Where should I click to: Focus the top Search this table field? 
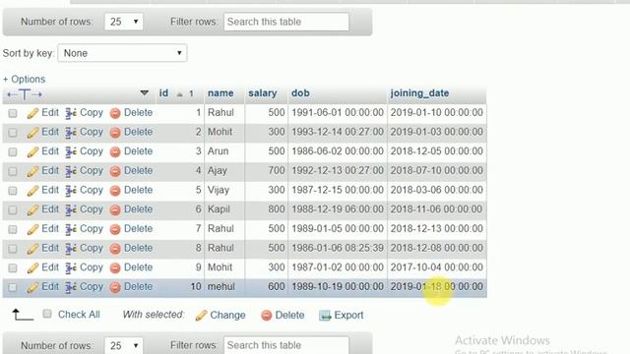tap(286, 22)
